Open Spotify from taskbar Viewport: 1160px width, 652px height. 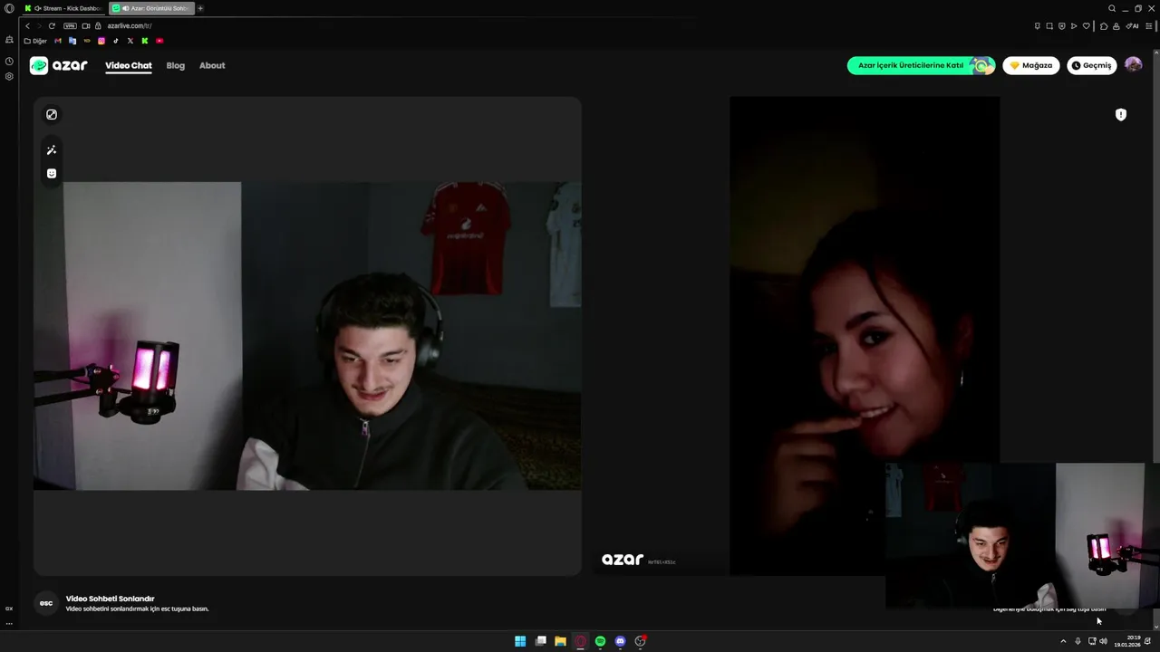tap(600, 641)
